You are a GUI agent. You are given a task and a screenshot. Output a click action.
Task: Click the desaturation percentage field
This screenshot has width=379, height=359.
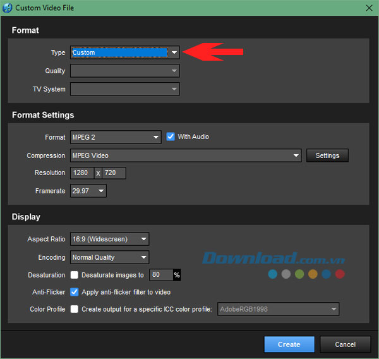(x=160, y=276)
